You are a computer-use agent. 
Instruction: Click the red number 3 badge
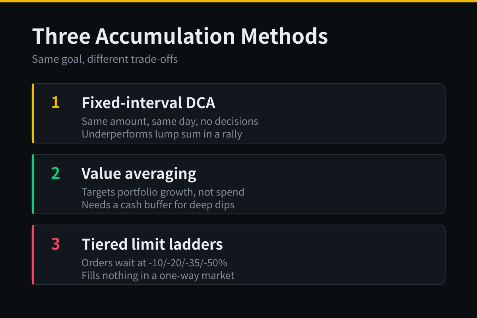tap(55, 244)
